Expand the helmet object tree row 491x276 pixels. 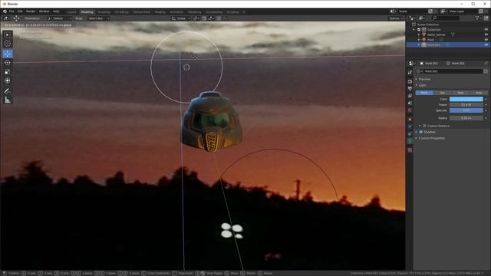[x=419, y=34]
